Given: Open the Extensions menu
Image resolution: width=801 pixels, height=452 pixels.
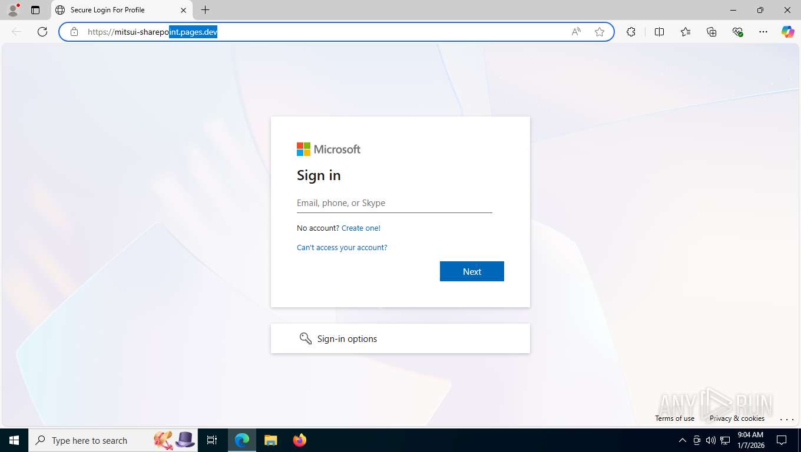Looking at the screenshot, I should click(x=631, y=32).
